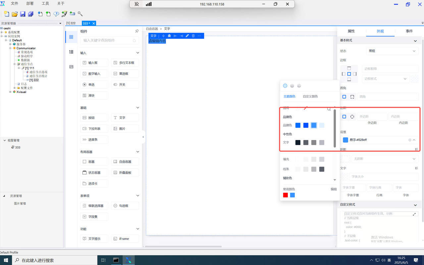
Task: Add the 折叠面板 component button
Action: click(x=125, y=173)
